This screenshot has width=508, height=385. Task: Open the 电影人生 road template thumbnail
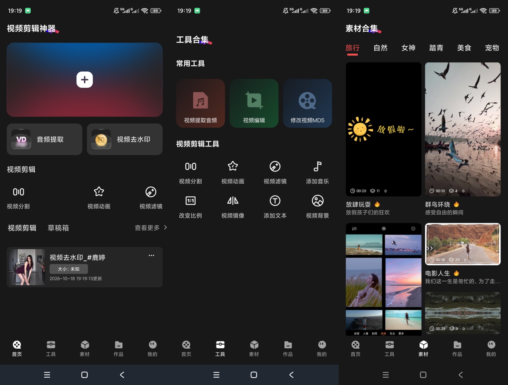pos(463,244)
